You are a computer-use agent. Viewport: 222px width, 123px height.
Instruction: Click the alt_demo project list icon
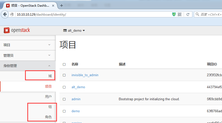pos(65,30)
